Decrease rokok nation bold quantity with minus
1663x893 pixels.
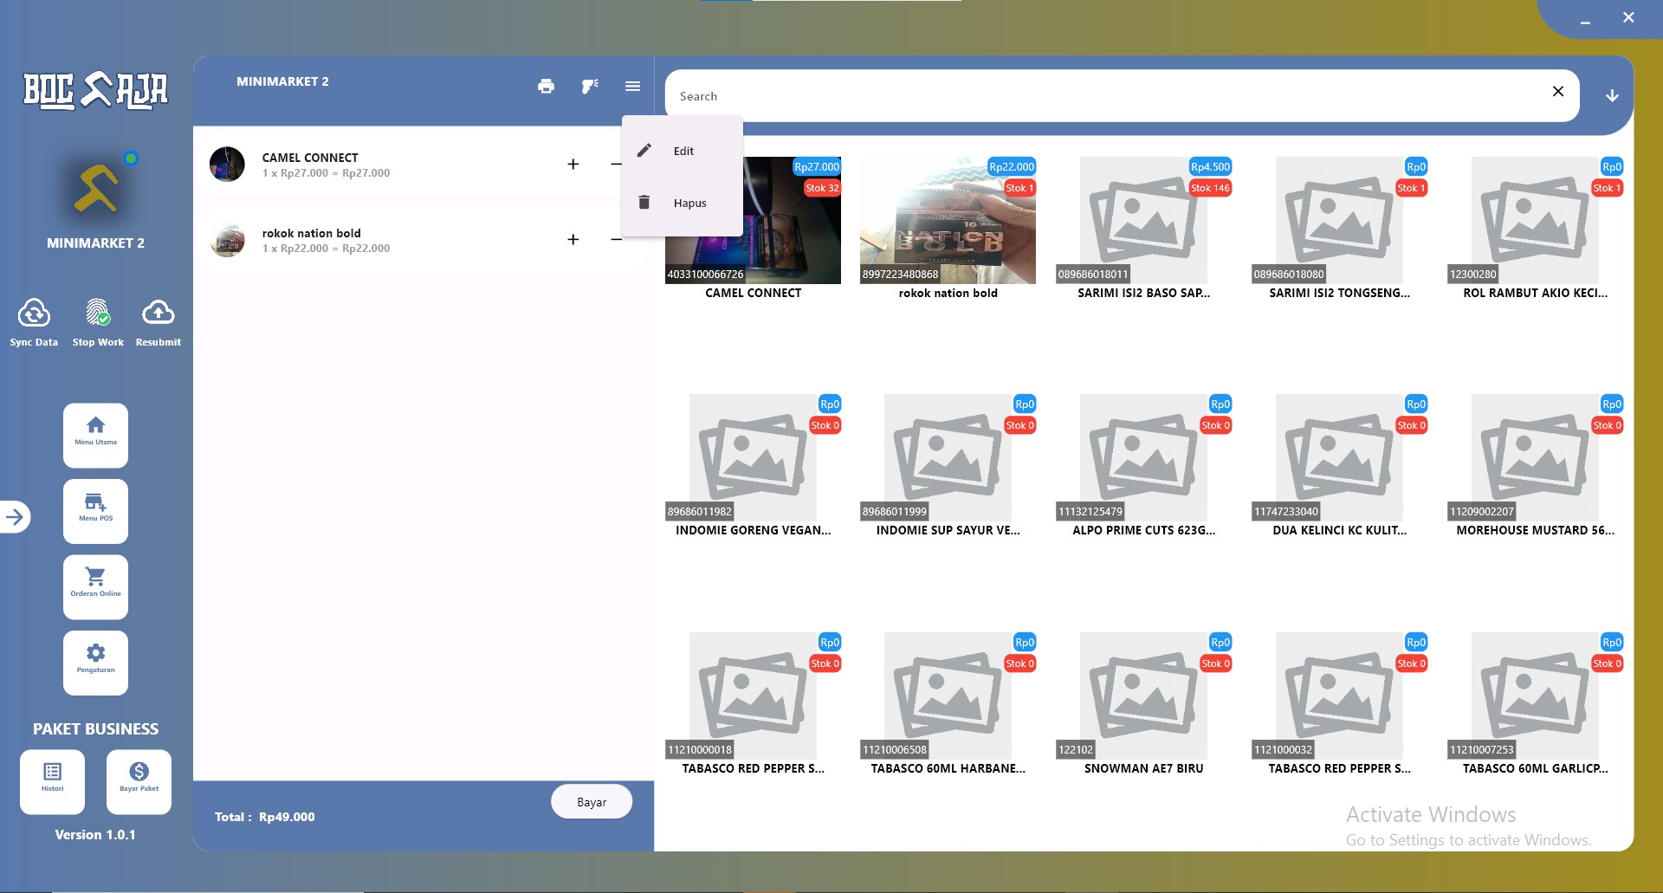tap(616, 239)
